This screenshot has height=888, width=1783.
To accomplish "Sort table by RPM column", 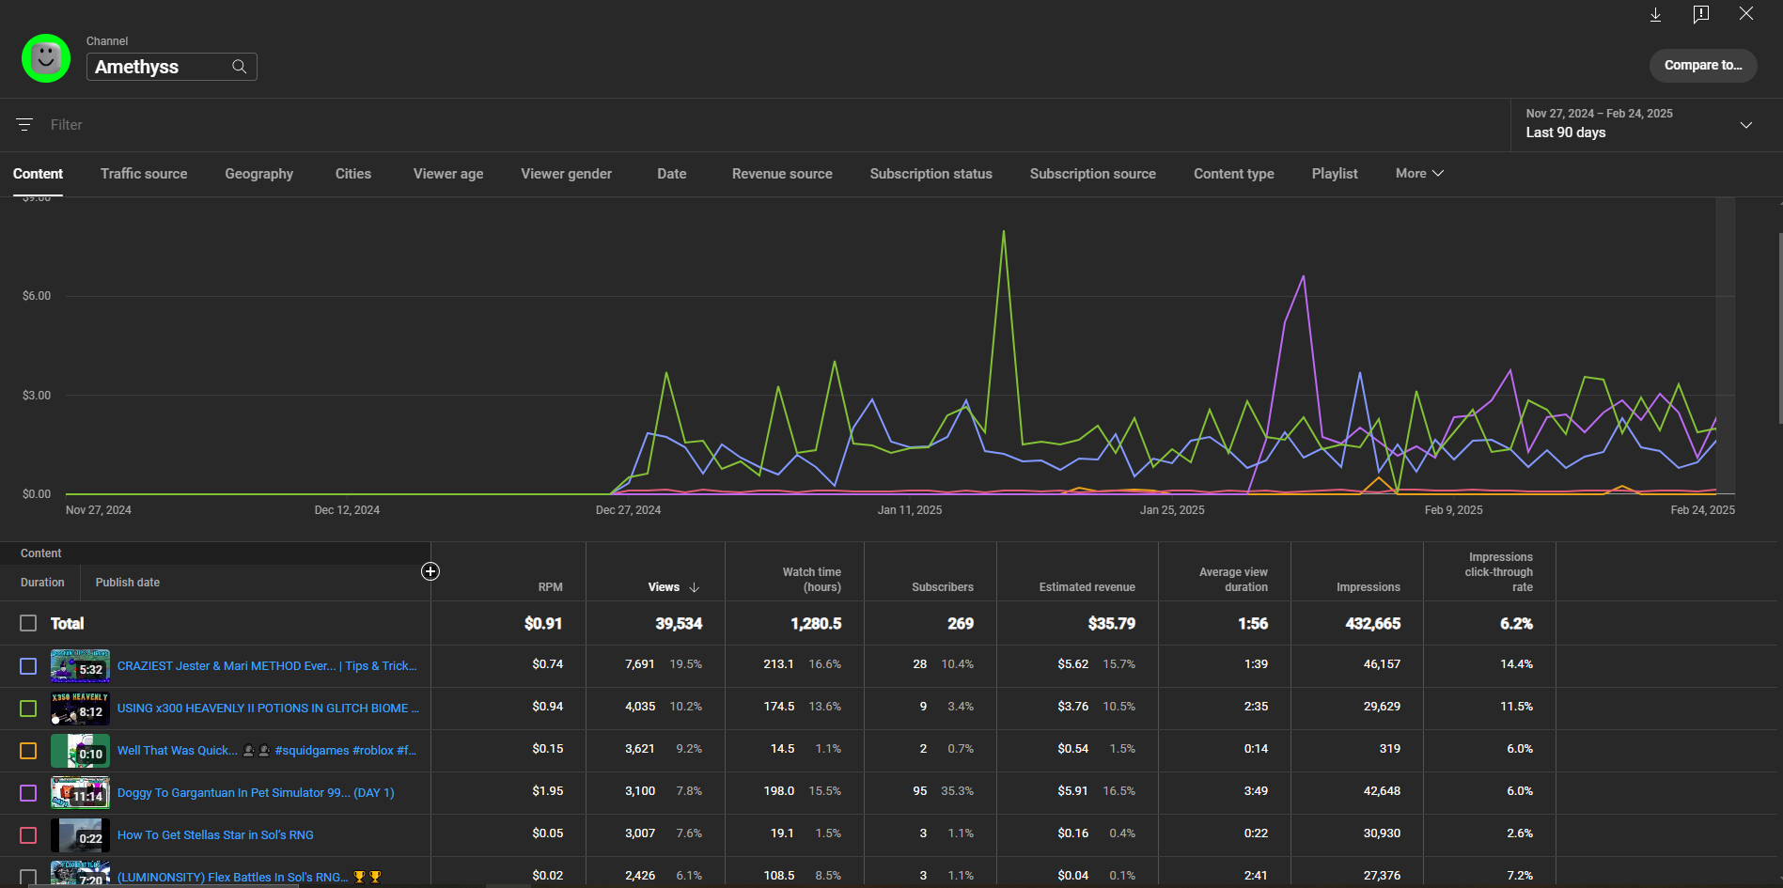I will coord(550,587).
